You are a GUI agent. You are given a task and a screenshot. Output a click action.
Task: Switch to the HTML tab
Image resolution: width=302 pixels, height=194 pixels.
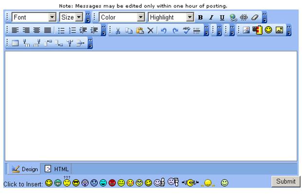56,169
